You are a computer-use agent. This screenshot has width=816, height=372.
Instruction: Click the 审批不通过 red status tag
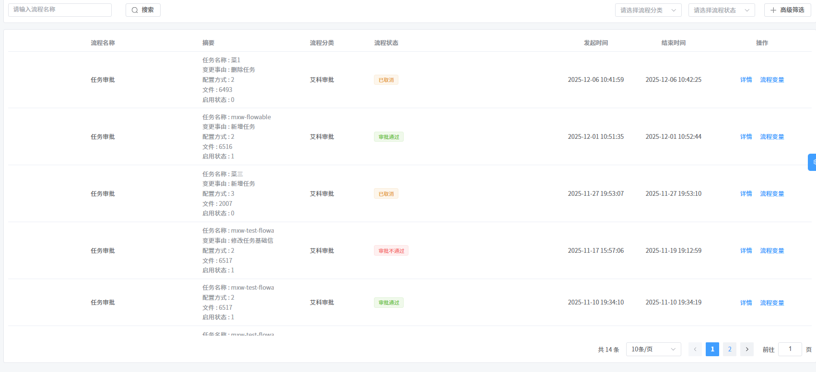pos(391,251)
